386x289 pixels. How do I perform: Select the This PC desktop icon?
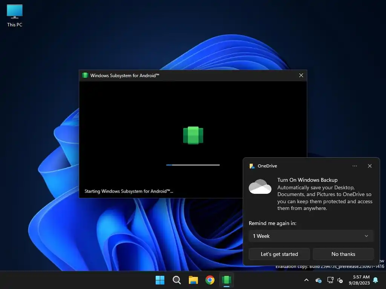(x=15, y=15)
